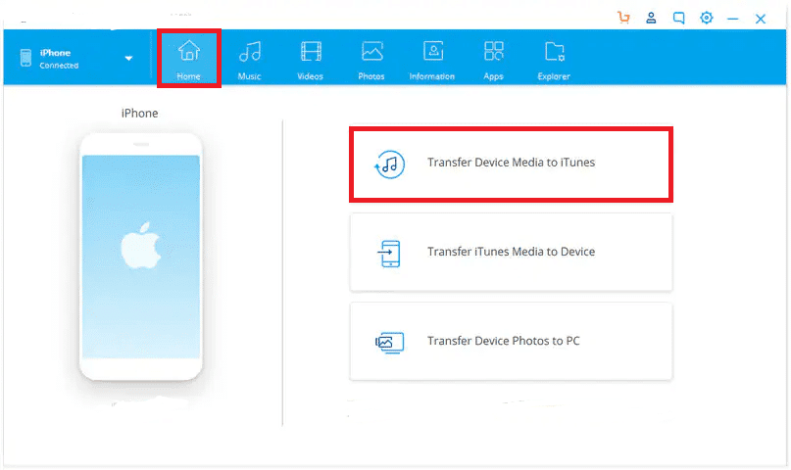791x470 pixels.
Task: Click the iPhone preview image
Action: [x=141, y=257]
